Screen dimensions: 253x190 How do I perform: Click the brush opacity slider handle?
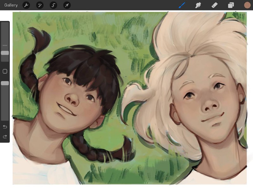5,83
